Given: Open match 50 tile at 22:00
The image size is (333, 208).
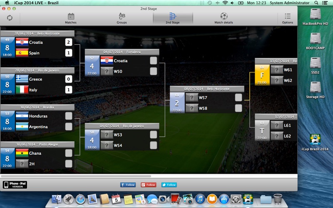Looking at the screenshot, I should pos(7,84).
